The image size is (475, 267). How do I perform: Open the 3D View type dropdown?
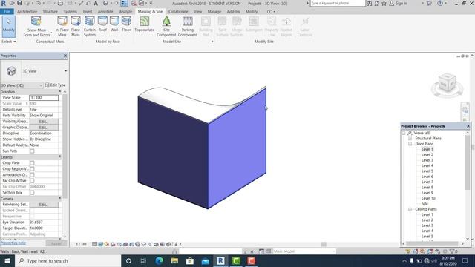point(66,71)
